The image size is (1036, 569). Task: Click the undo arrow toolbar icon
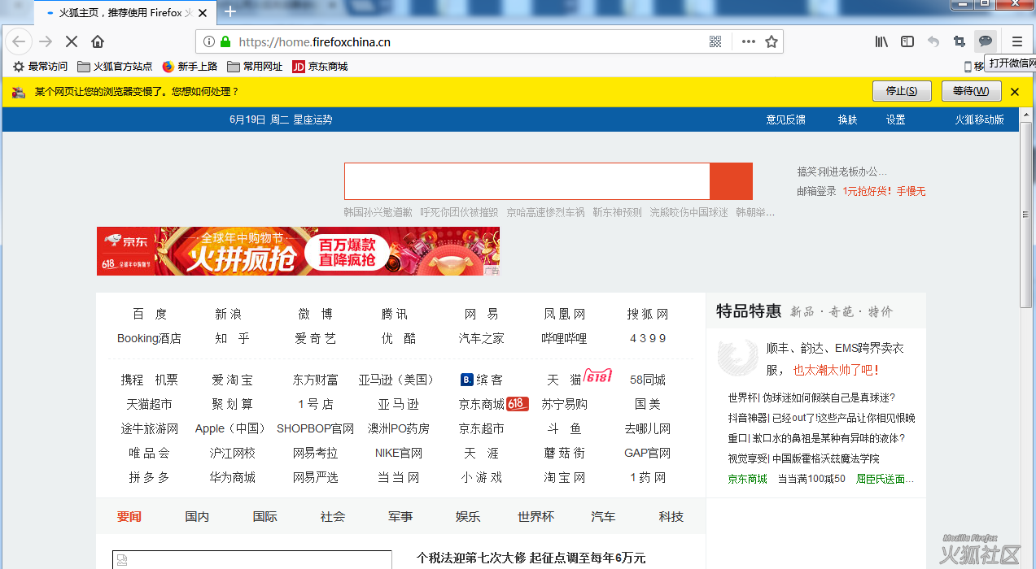click(933, 41)
